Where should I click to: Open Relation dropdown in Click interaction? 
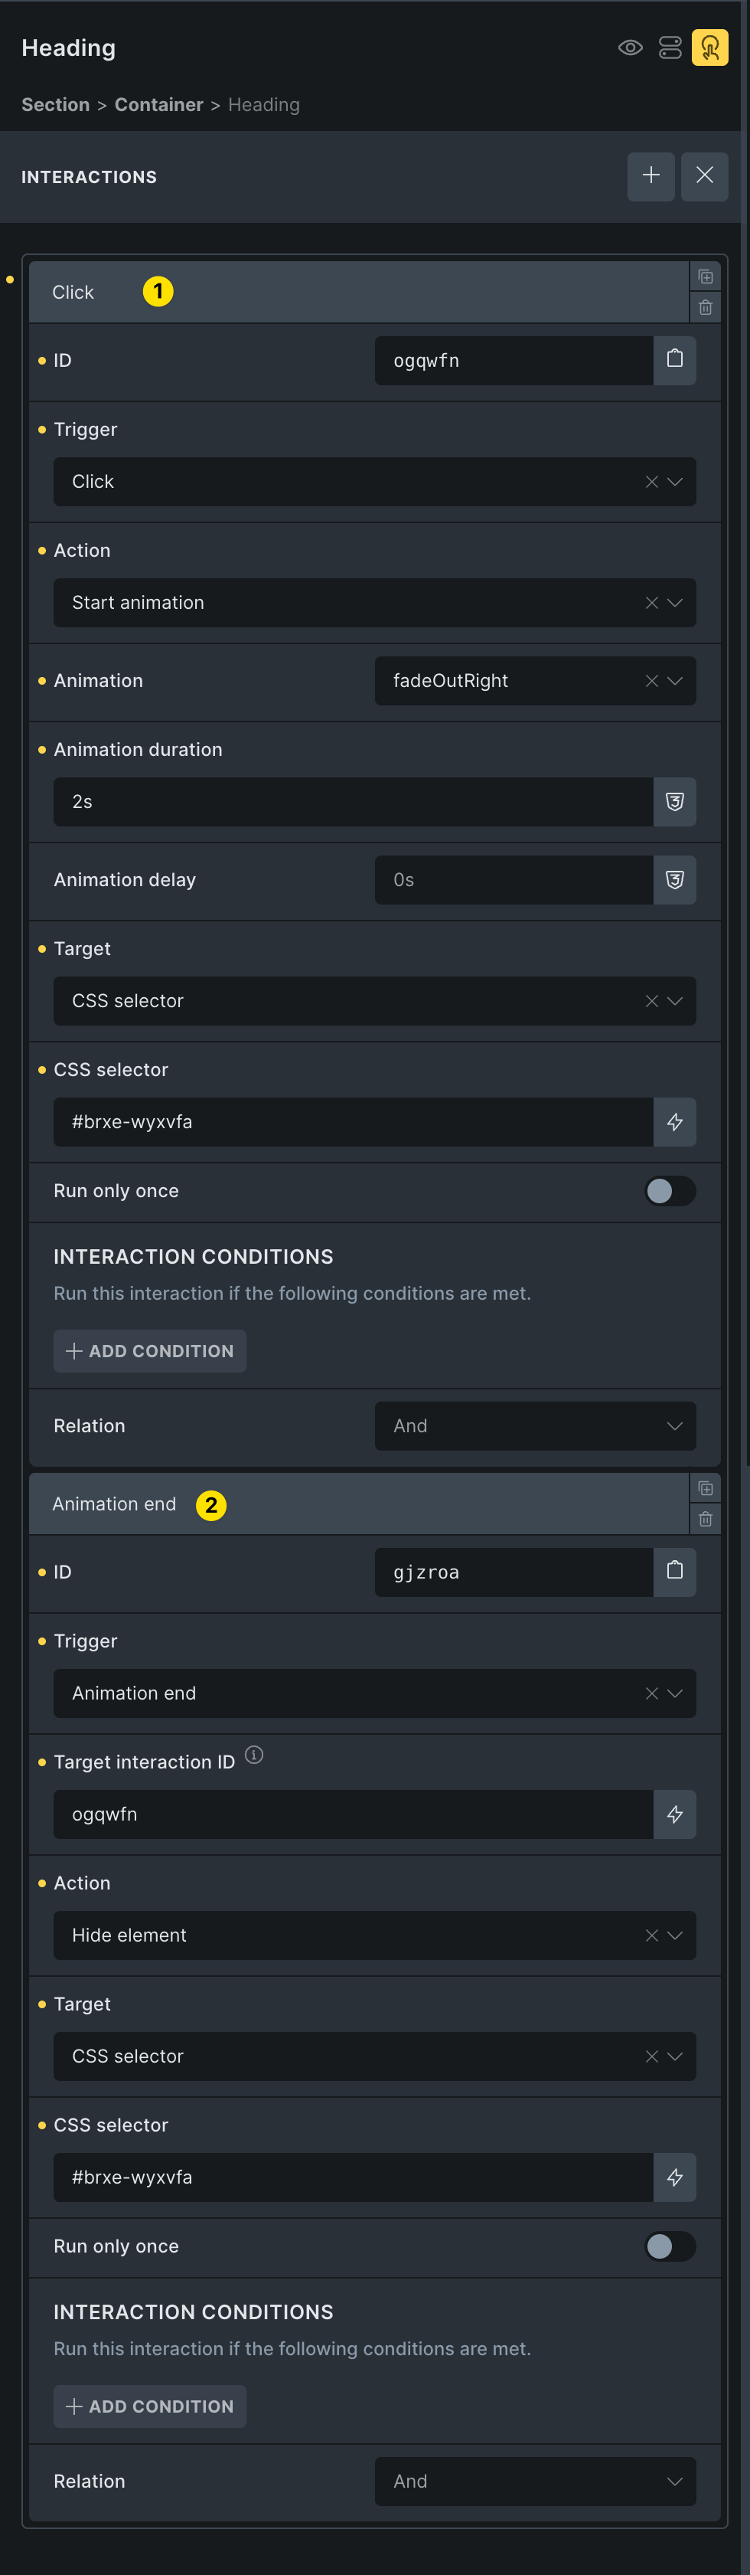(x=535, y=1425)
